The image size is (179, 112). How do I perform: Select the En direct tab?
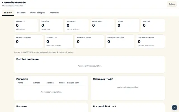[x=8, y=13]
